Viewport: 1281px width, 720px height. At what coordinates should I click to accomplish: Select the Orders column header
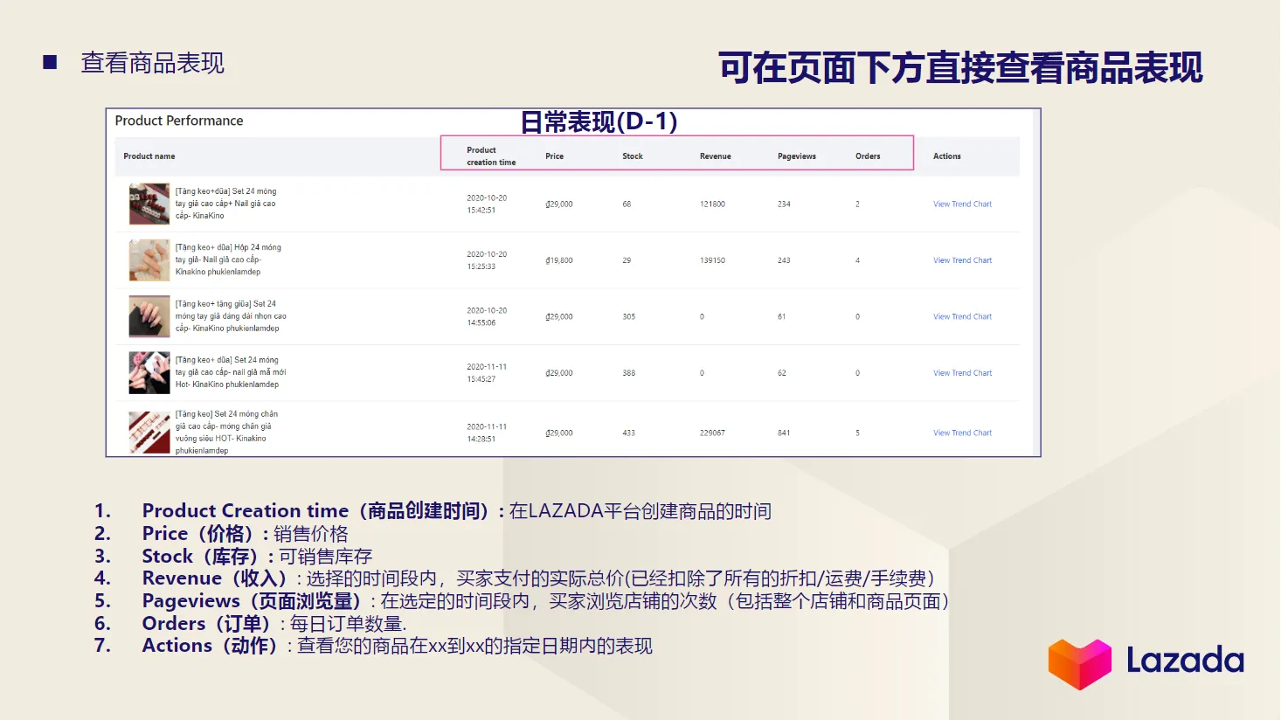[867, 156]
